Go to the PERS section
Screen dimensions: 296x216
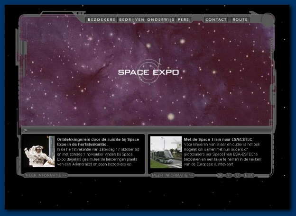tap(183, 19)
